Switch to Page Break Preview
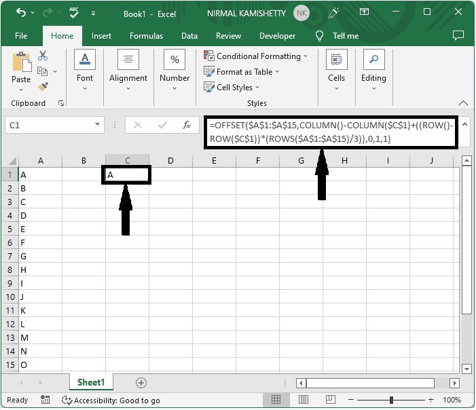476x410 pixels. click(331, 400)
